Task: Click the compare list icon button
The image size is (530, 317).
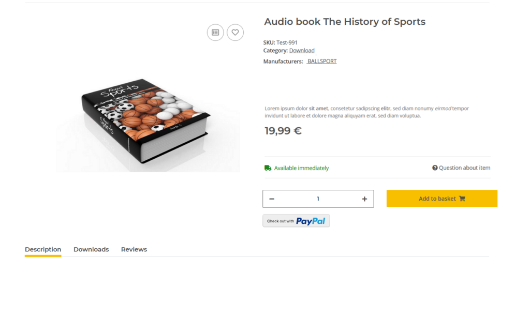Action: click(x=215, y=33)
